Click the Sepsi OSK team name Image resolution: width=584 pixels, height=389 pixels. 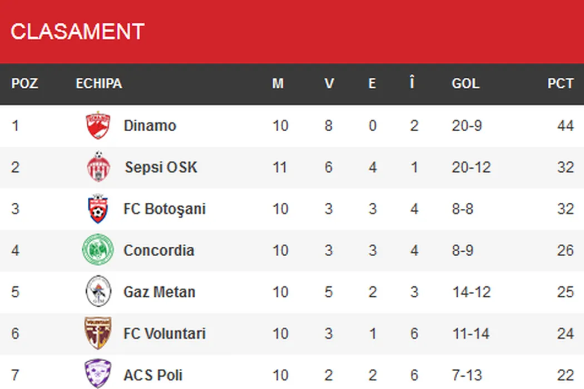(x=161, y=167)
